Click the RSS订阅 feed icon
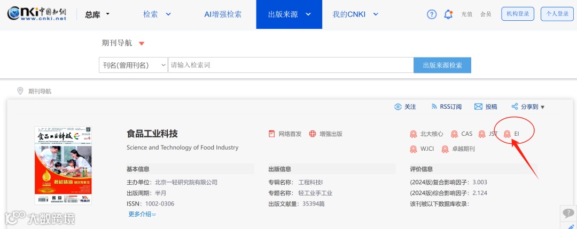This screenshot has height=229, width=577. pyautogui.click(x=434, y=107)
